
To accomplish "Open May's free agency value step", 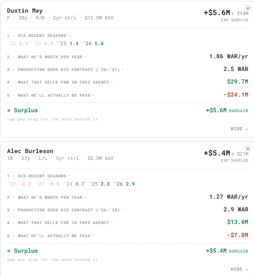I will pyautogui.click(x=127, y=82).
